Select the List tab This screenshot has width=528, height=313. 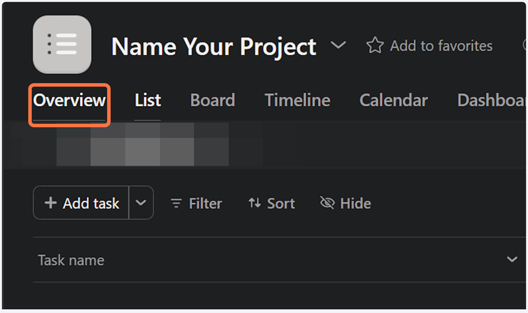click(x=148, y=101)
